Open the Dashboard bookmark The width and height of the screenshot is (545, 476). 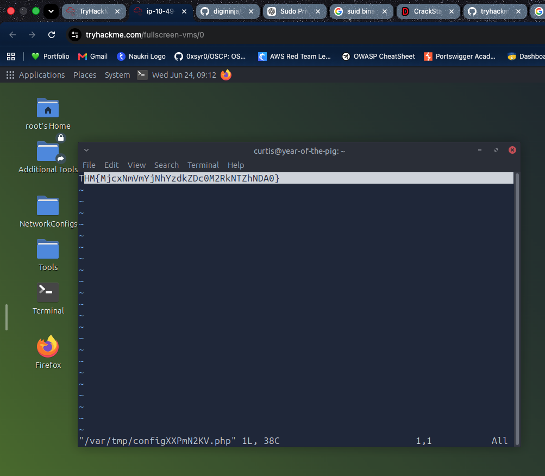526,57
